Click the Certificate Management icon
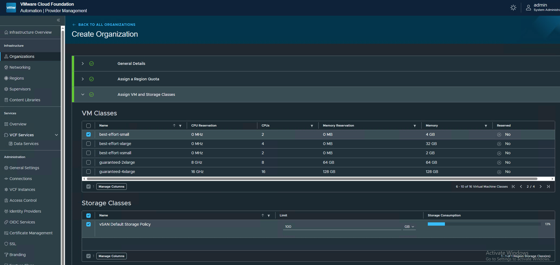 click(6, 233)
